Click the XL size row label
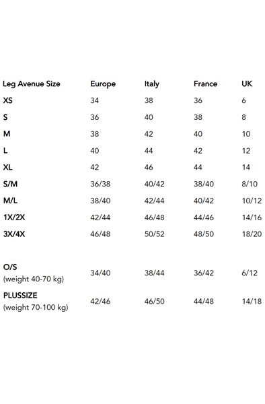 coord(7,167)
